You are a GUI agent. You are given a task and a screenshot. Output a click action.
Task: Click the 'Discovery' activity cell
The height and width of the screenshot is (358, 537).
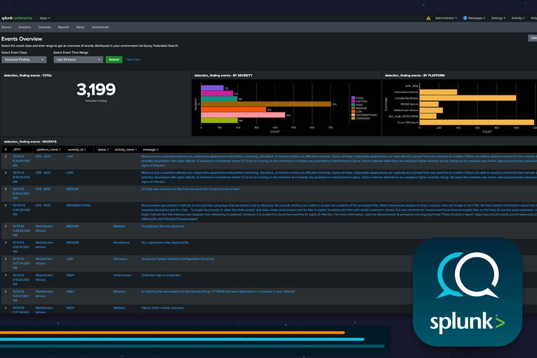pos(120,259)
